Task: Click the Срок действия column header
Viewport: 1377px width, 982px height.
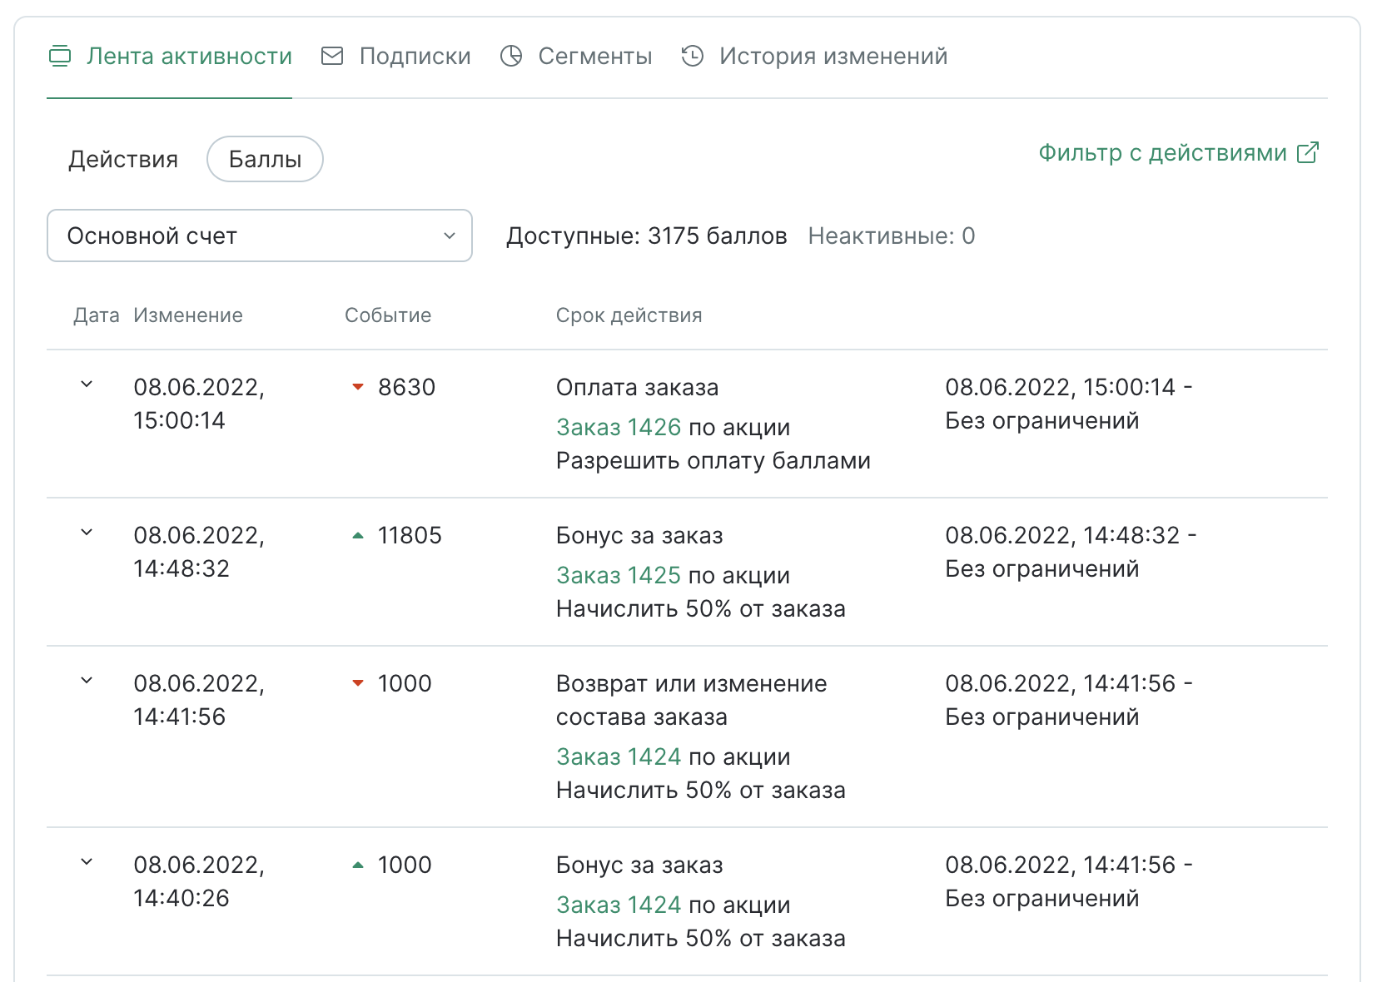Action: (x=629, y=315)
